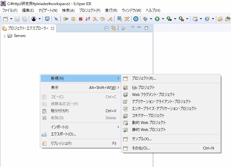Image resolution: width=231 pixels, height=167 pixels.
Task: Select その他(O)... in the submenu
Action: [x=171, y=148]
